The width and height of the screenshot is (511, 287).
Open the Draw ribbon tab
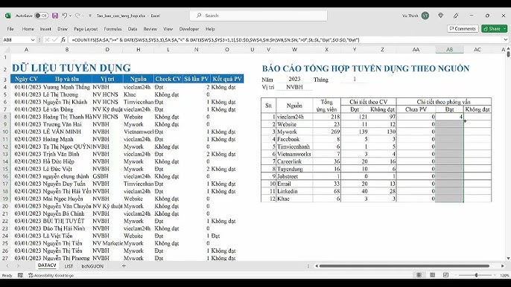pos(63,29)
